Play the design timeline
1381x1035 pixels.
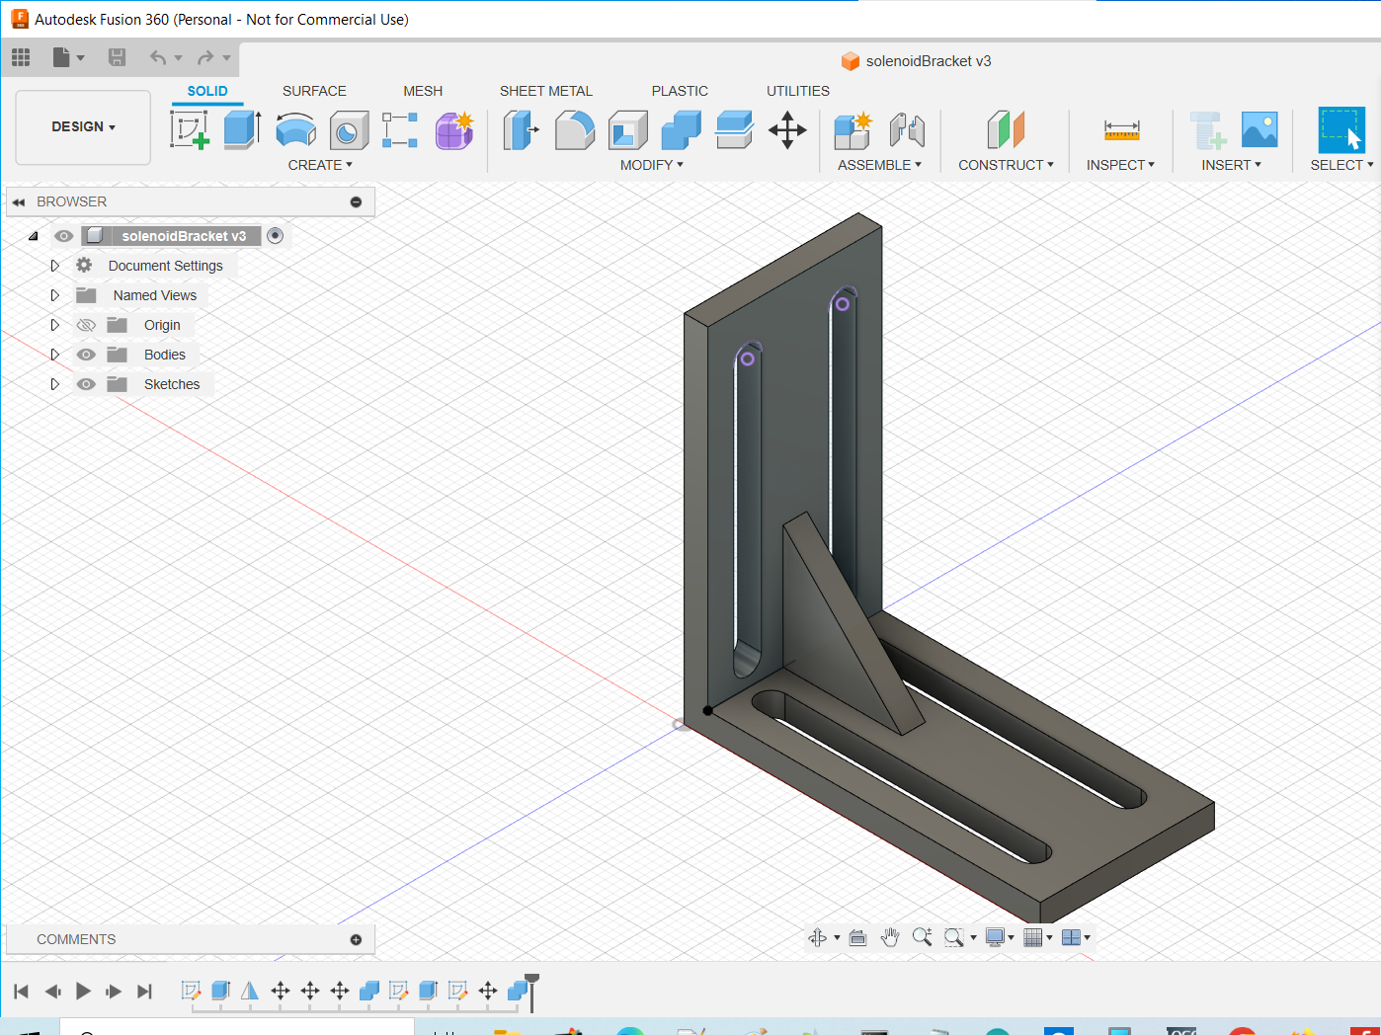tap(83, 992)
